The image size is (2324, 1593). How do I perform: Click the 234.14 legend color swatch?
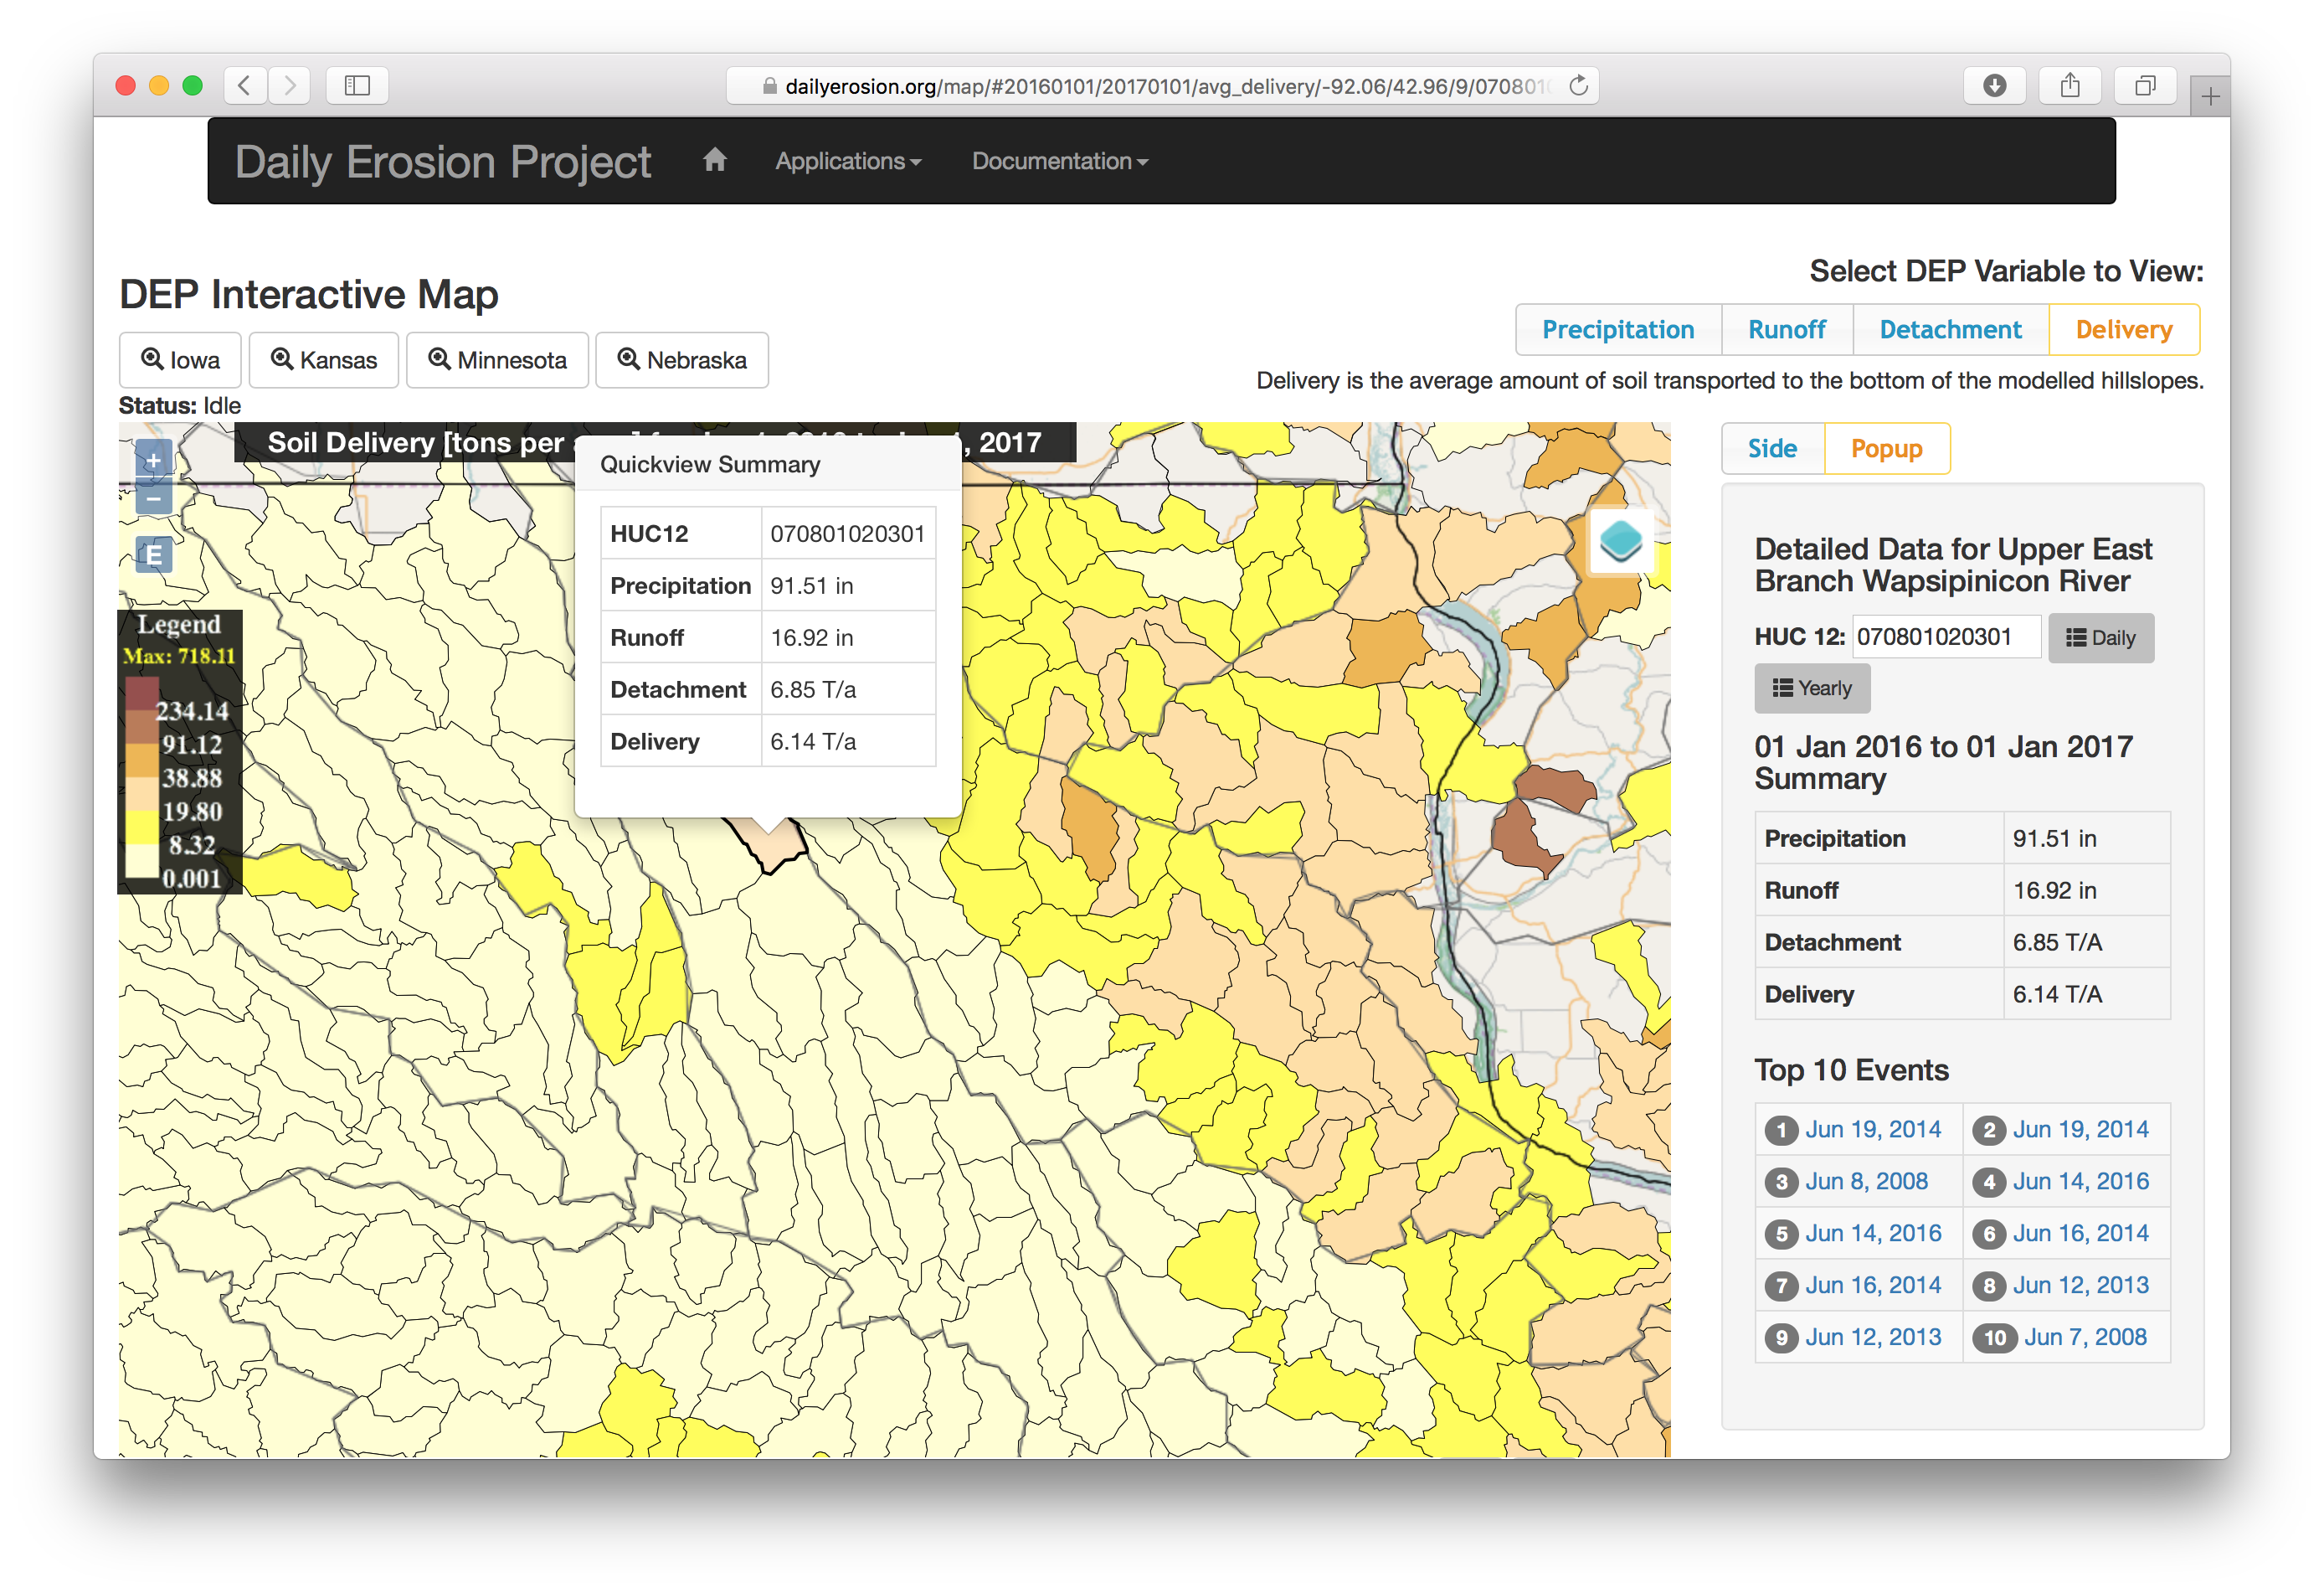point(142,694)
